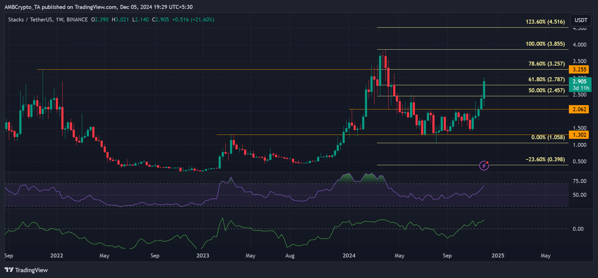Click the 123.60% (4.516) Fibonacci label
The height and width of the screenshot is (278, 598).
pyautogui.click(x=545, y=22)
